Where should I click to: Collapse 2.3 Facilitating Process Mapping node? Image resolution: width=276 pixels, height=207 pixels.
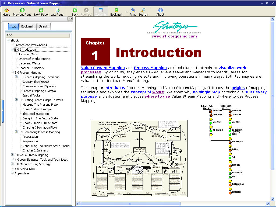[x=16, y=132]
